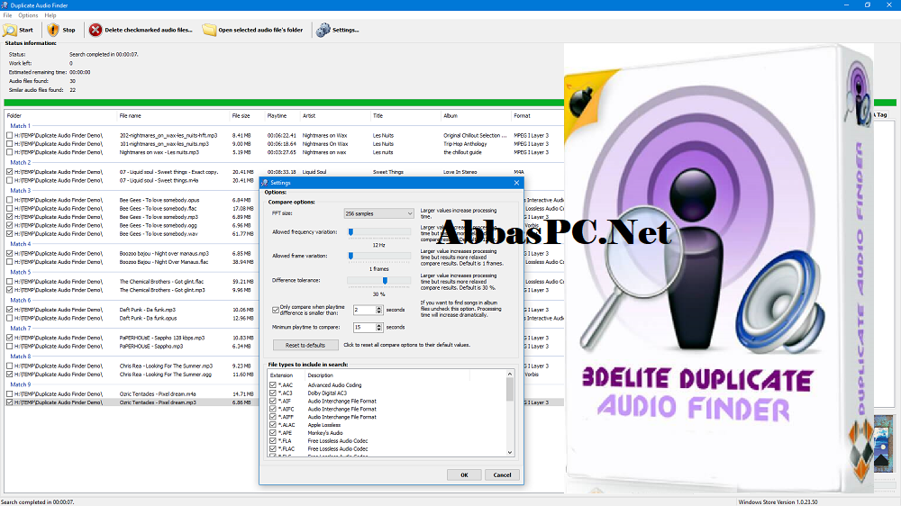The height and width of the screenshot is (506, 901).
Task: Toggle Only compare when playtime difference checkbox
Action: click(275, 310)
